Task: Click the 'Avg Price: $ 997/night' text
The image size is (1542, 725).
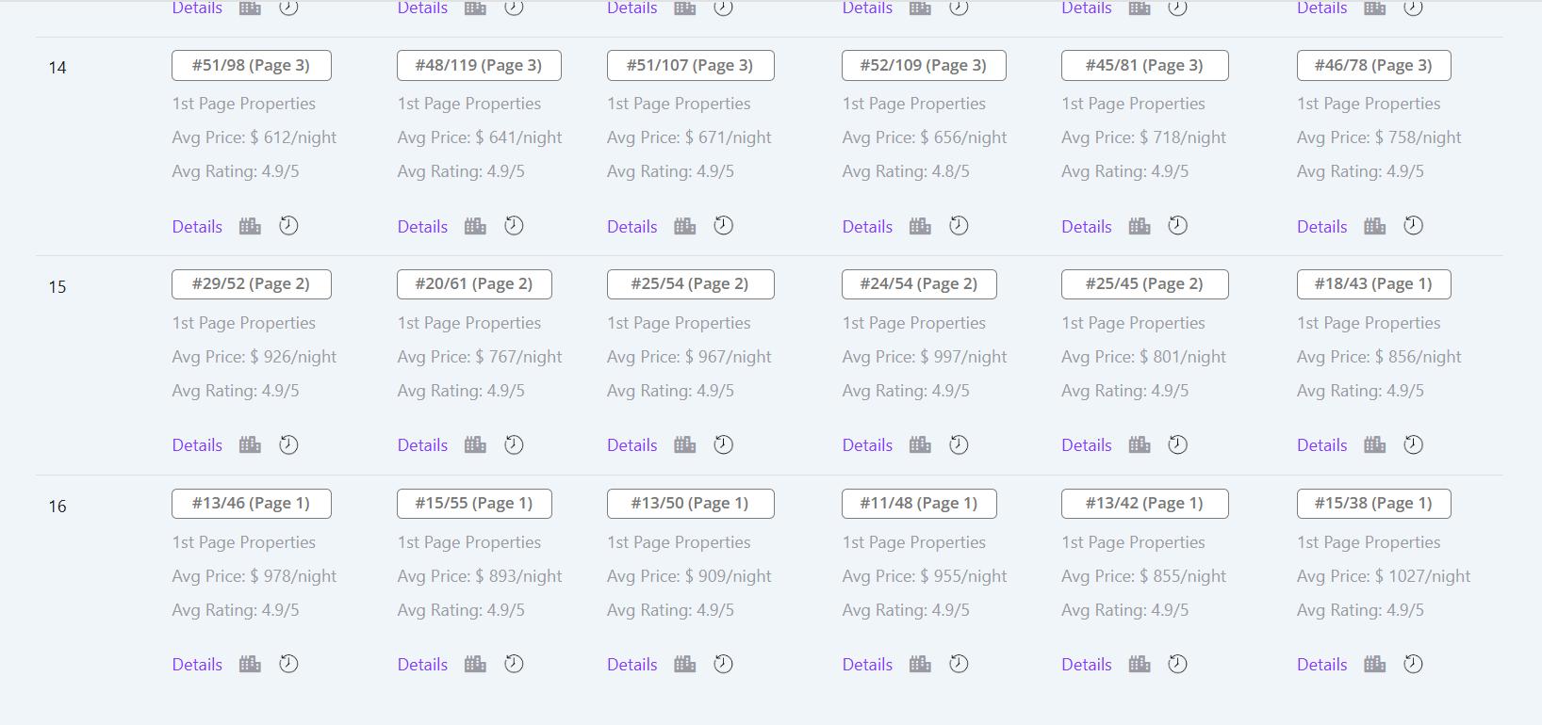Action: tap(925, 357)
